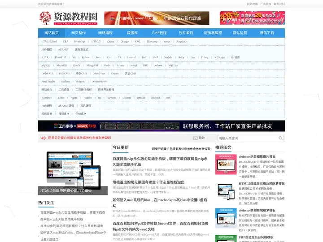Open 数据库 navigation tab
The image size is (323, 242).
[x=132, y=33]
